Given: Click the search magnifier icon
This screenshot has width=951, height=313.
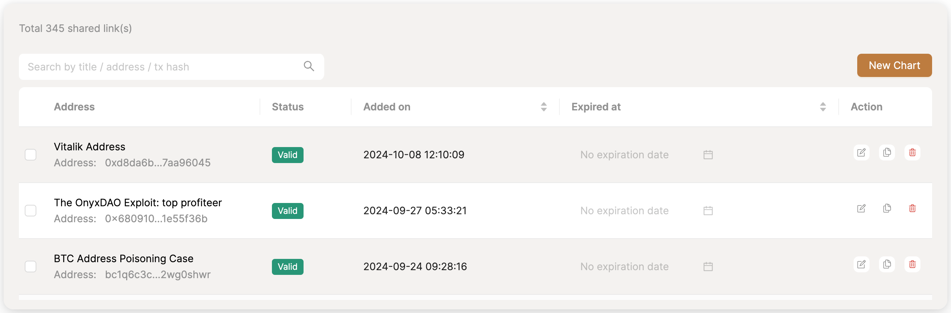Looking at the screenshot, I should (309, 66).
